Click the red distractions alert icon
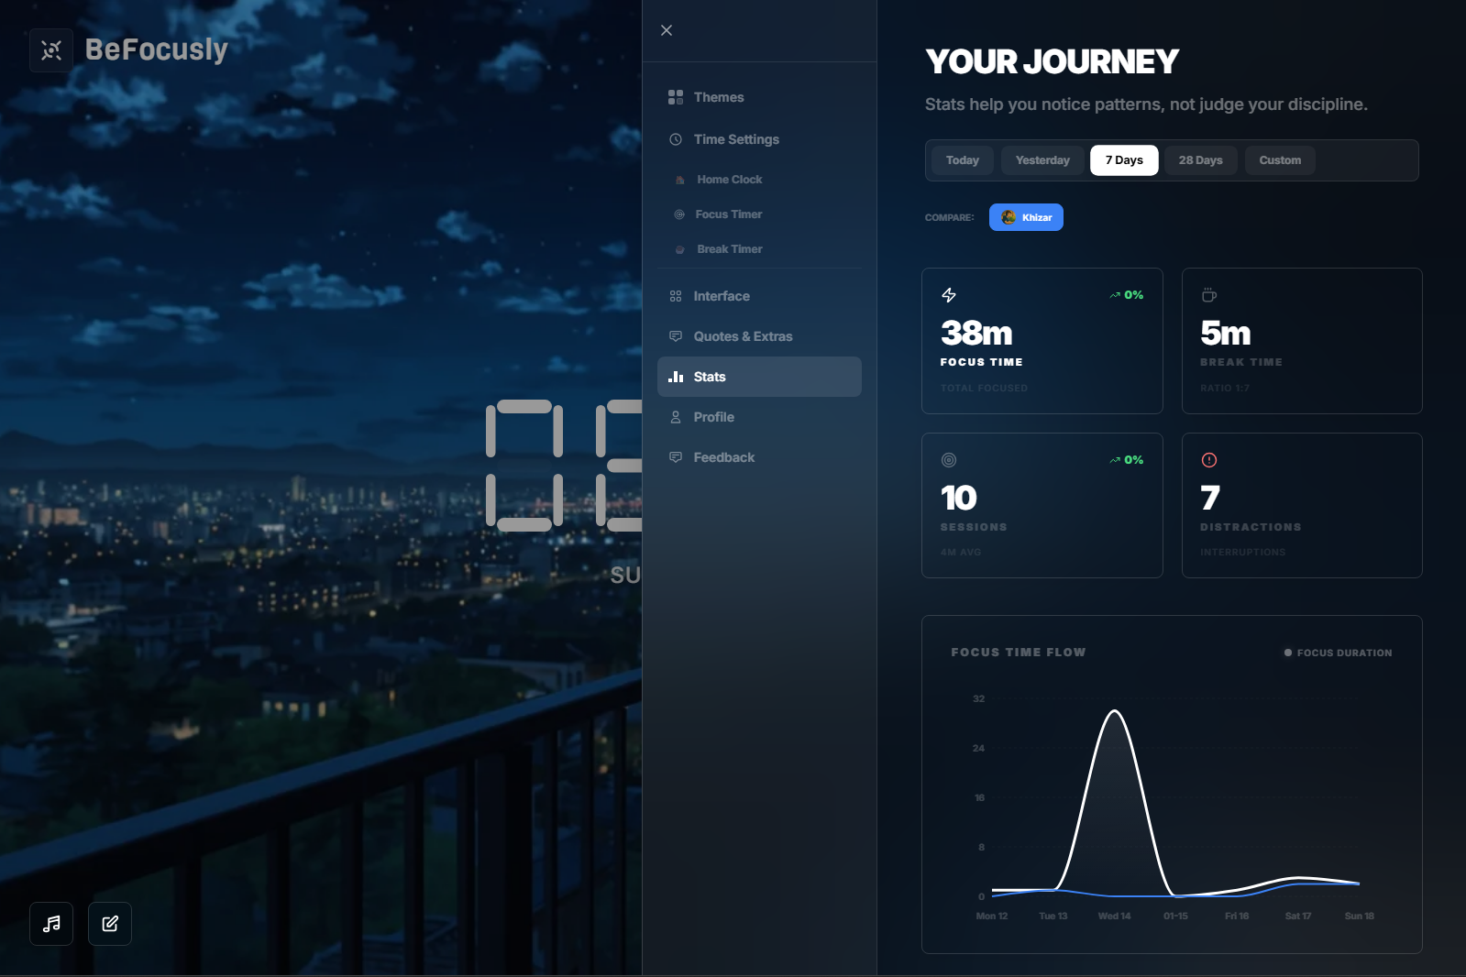This screenshot has width=1466, height=977. (1209, 460)
